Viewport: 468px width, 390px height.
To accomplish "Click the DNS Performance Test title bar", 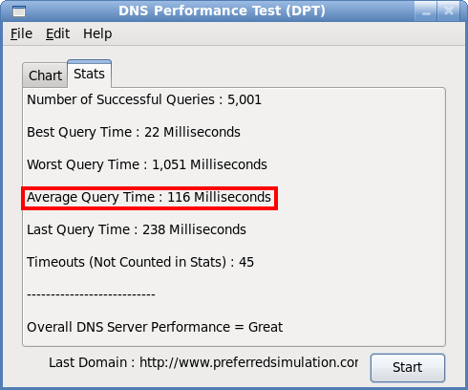I will [x=222, y=11].
